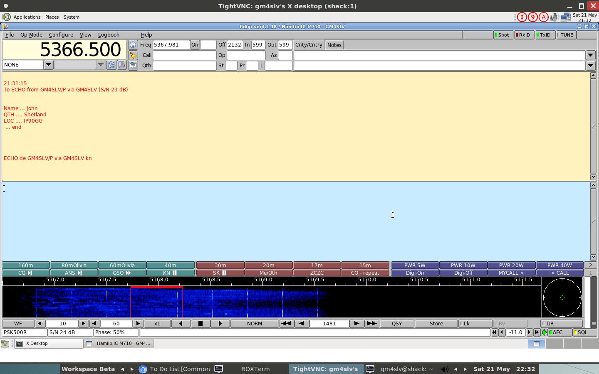Send the CQ macro
The image size is (599, 374).
coord(26,273)
